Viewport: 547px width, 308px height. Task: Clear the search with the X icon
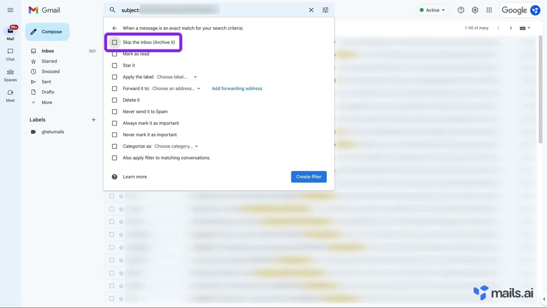[x=311, y=10]
